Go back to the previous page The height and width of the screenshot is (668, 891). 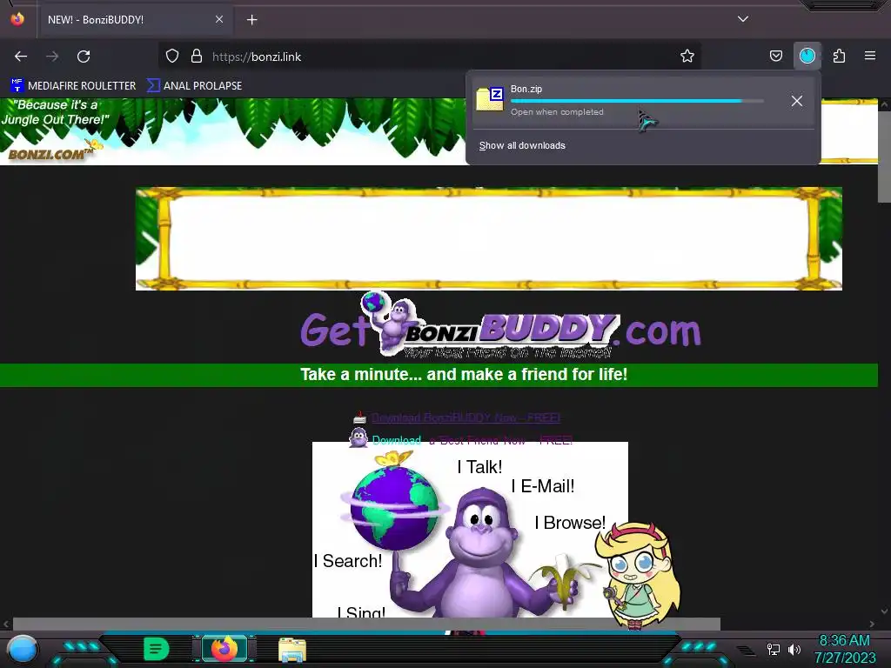coord(21,57)
